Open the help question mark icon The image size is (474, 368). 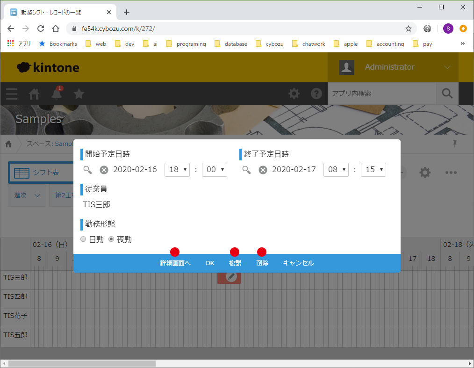316,94
